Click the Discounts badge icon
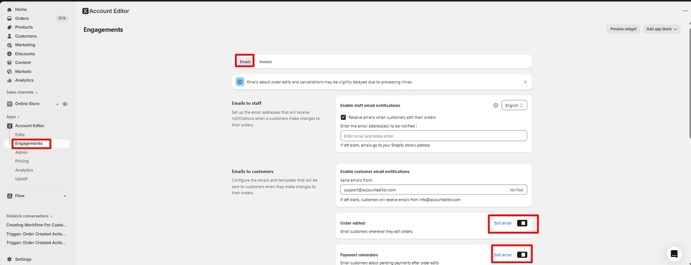The width and height of the screenshot is (691, 265). [x=10, y=54]
